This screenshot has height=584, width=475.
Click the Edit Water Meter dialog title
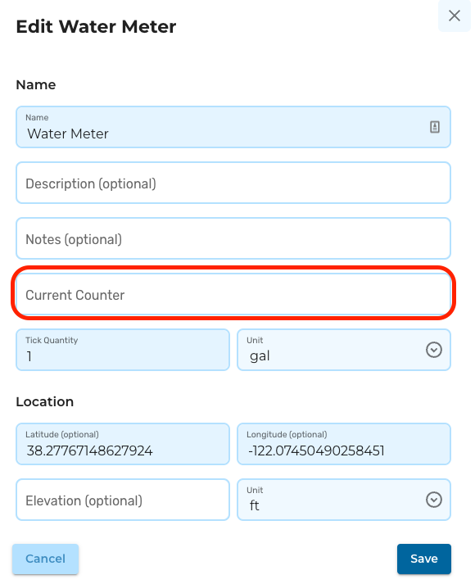96,27
